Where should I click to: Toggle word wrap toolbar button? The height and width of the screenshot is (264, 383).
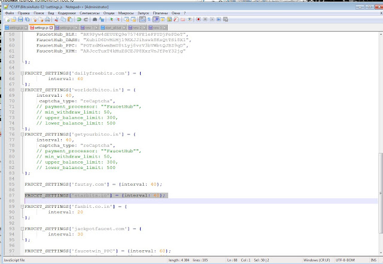coord(142,19)
